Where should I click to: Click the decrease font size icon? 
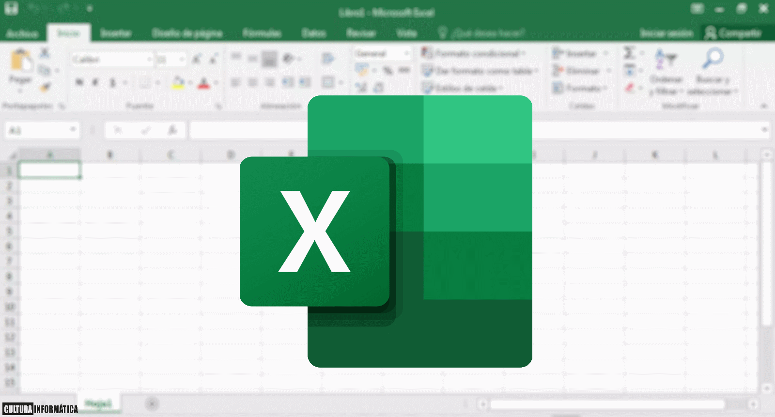click(214, 59)
